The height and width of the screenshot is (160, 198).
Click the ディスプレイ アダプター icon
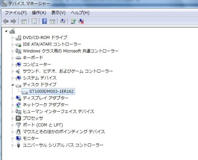[19, 98]
